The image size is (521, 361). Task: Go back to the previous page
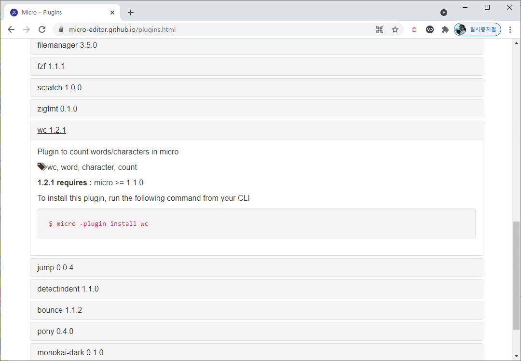[11, 29]
